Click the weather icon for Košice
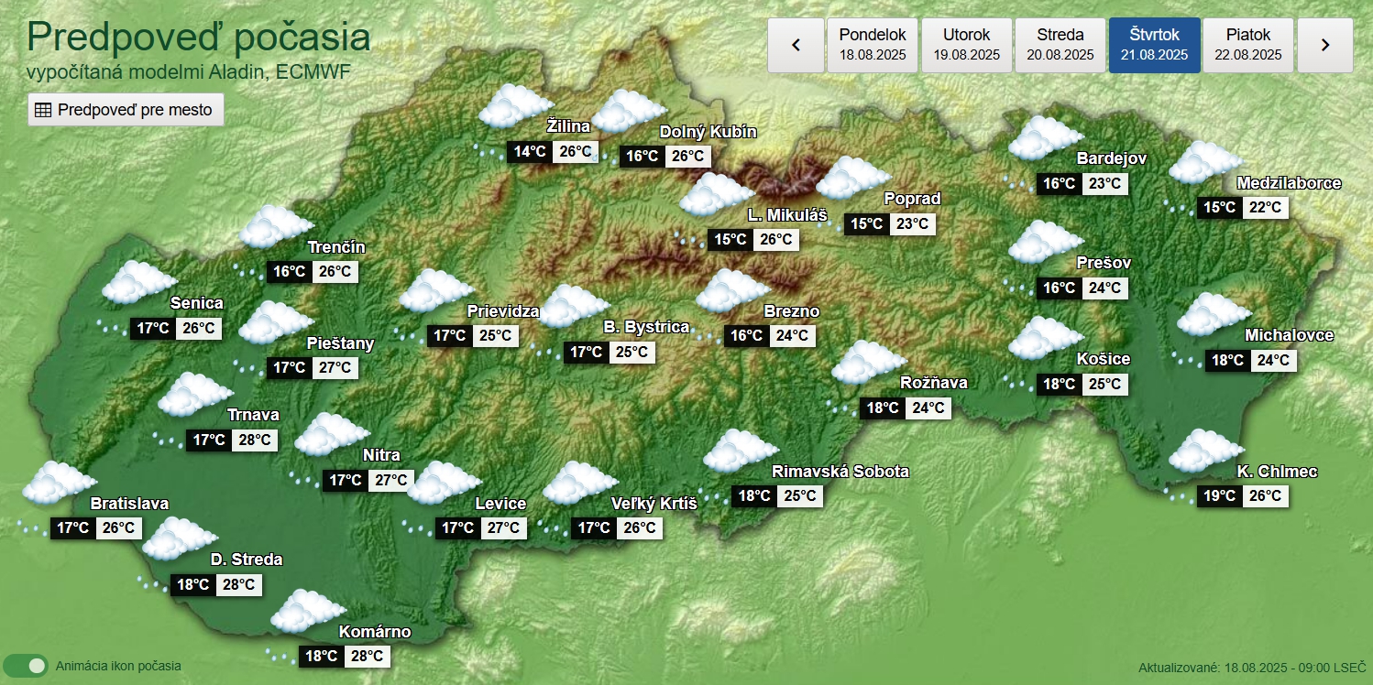 point(1046,338)
